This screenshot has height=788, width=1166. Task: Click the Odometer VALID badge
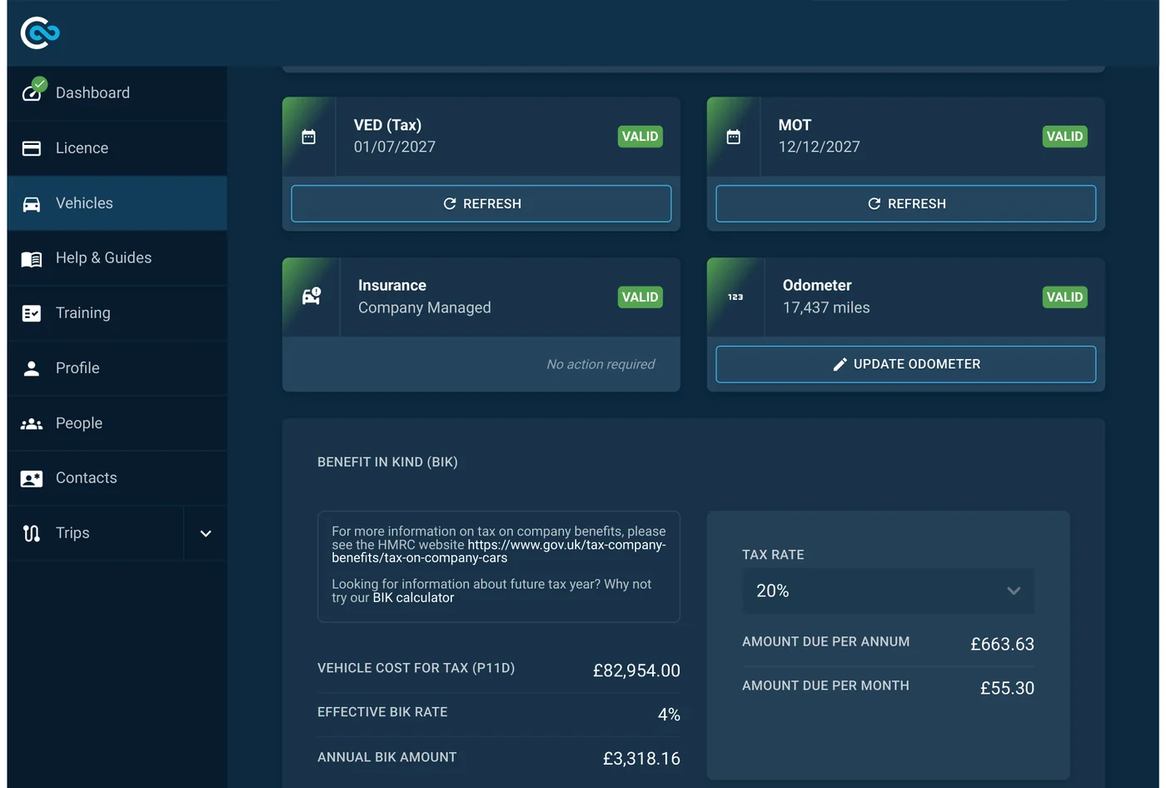(1064, 297)
